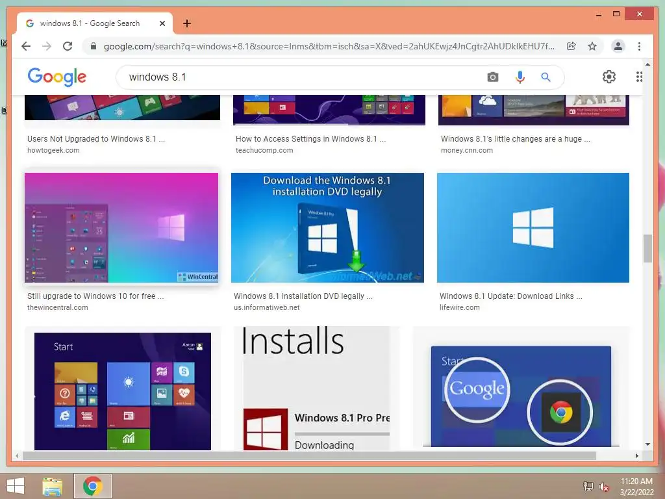
Task: Open the Chrome profile avatar
Action: click(x=618, y=46)
